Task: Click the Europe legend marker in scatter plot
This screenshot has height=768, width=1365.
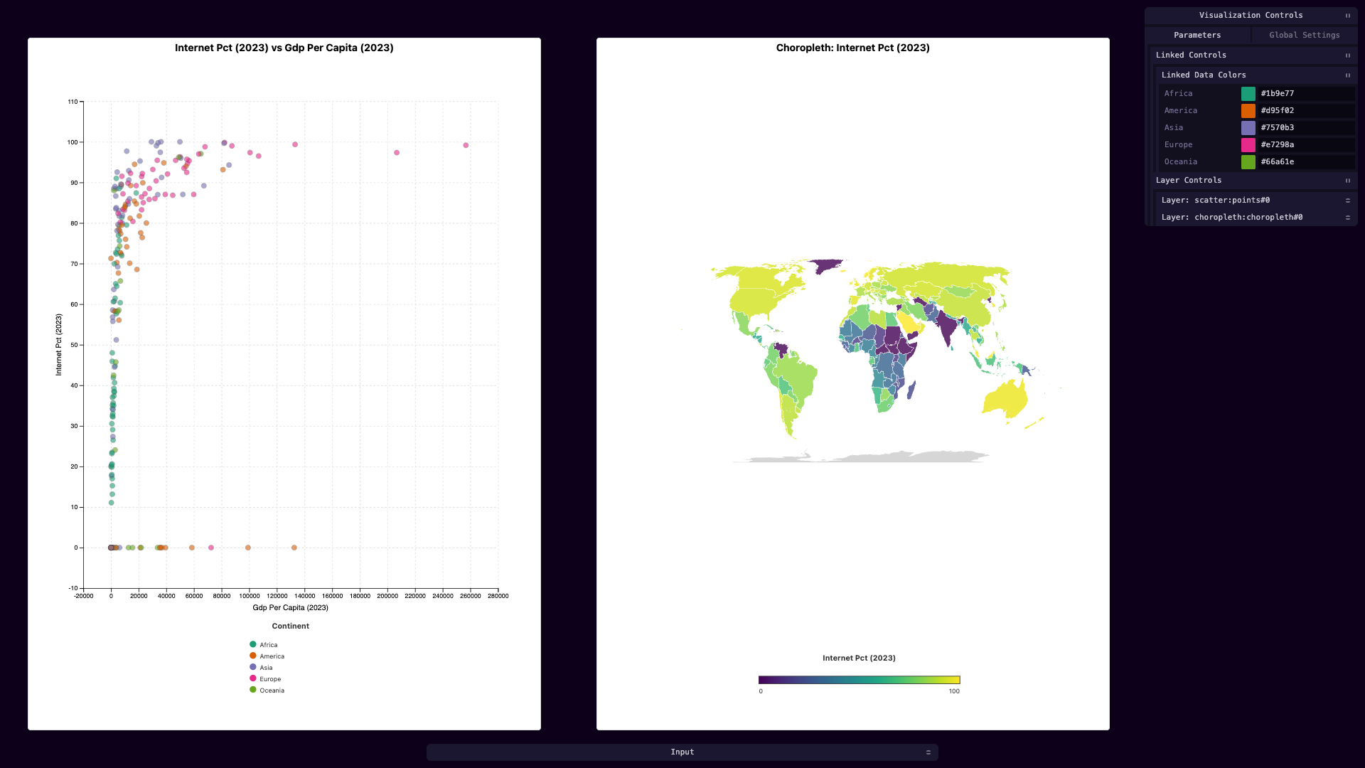Action: pyautogui.click(x=252, y=678)
